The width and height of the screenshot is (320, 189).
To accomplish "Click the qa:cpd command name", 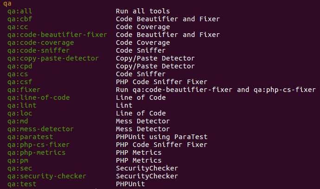I will [x=20, y=66].
